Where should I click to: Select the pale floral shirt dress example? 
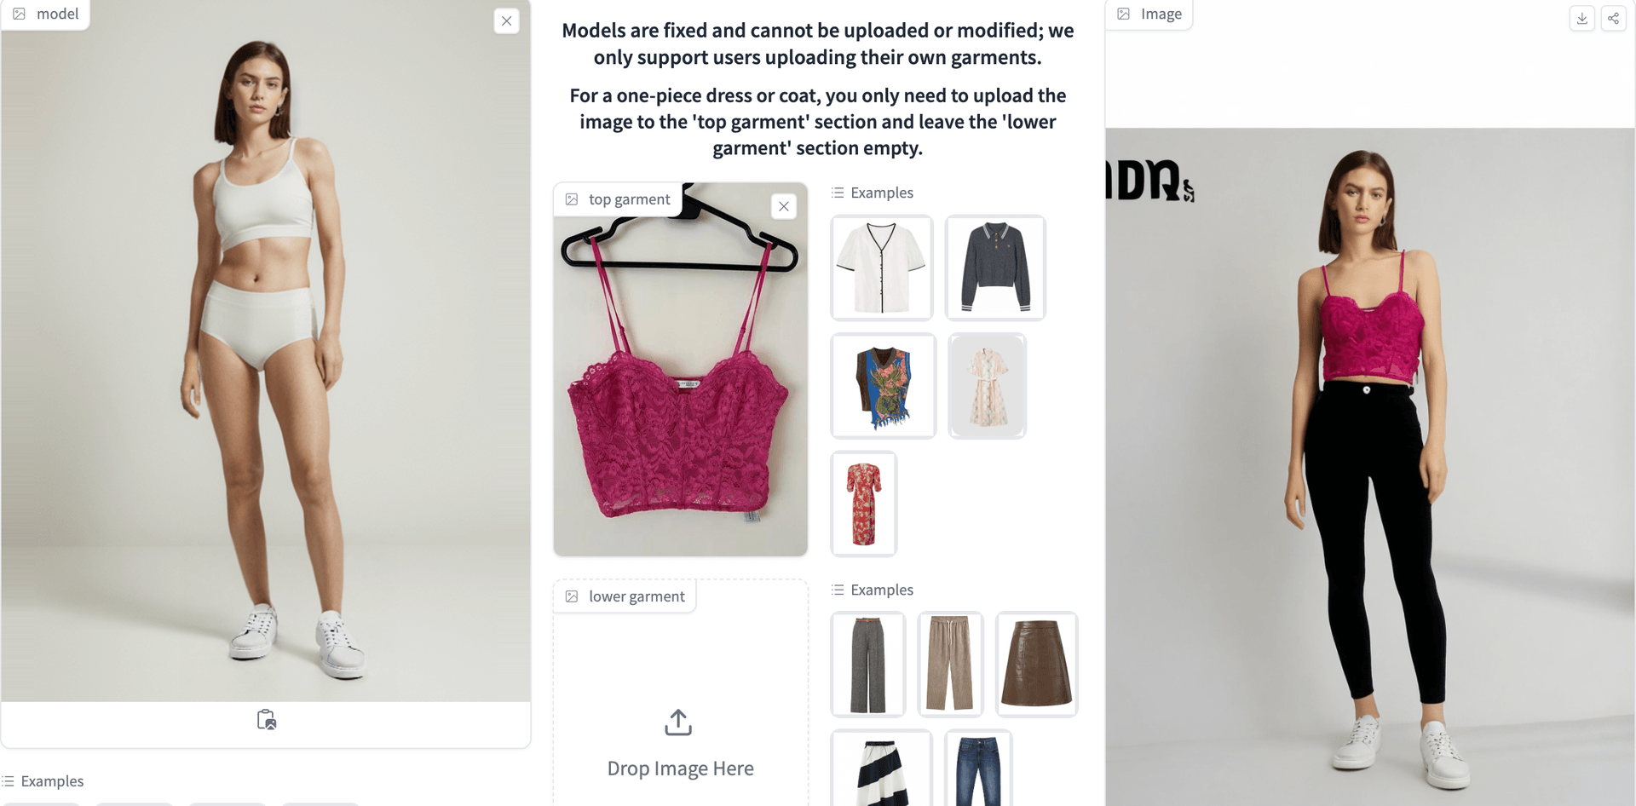(x=988, y=386)
